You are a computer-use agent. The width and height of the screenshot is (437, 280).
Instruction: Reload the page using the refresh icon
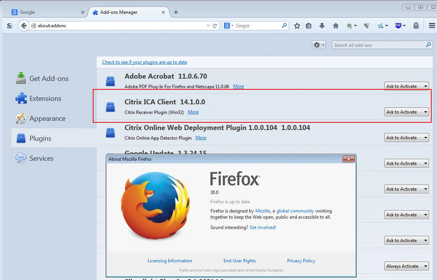215,26
